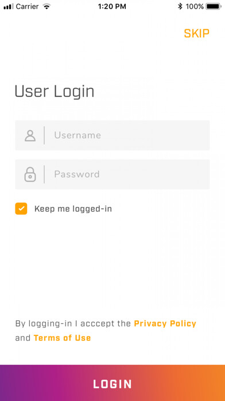Tap the 1:20 PM clock in status bar
The height and width of the screenshot is (401, 225).
click(x=112, y=6)
